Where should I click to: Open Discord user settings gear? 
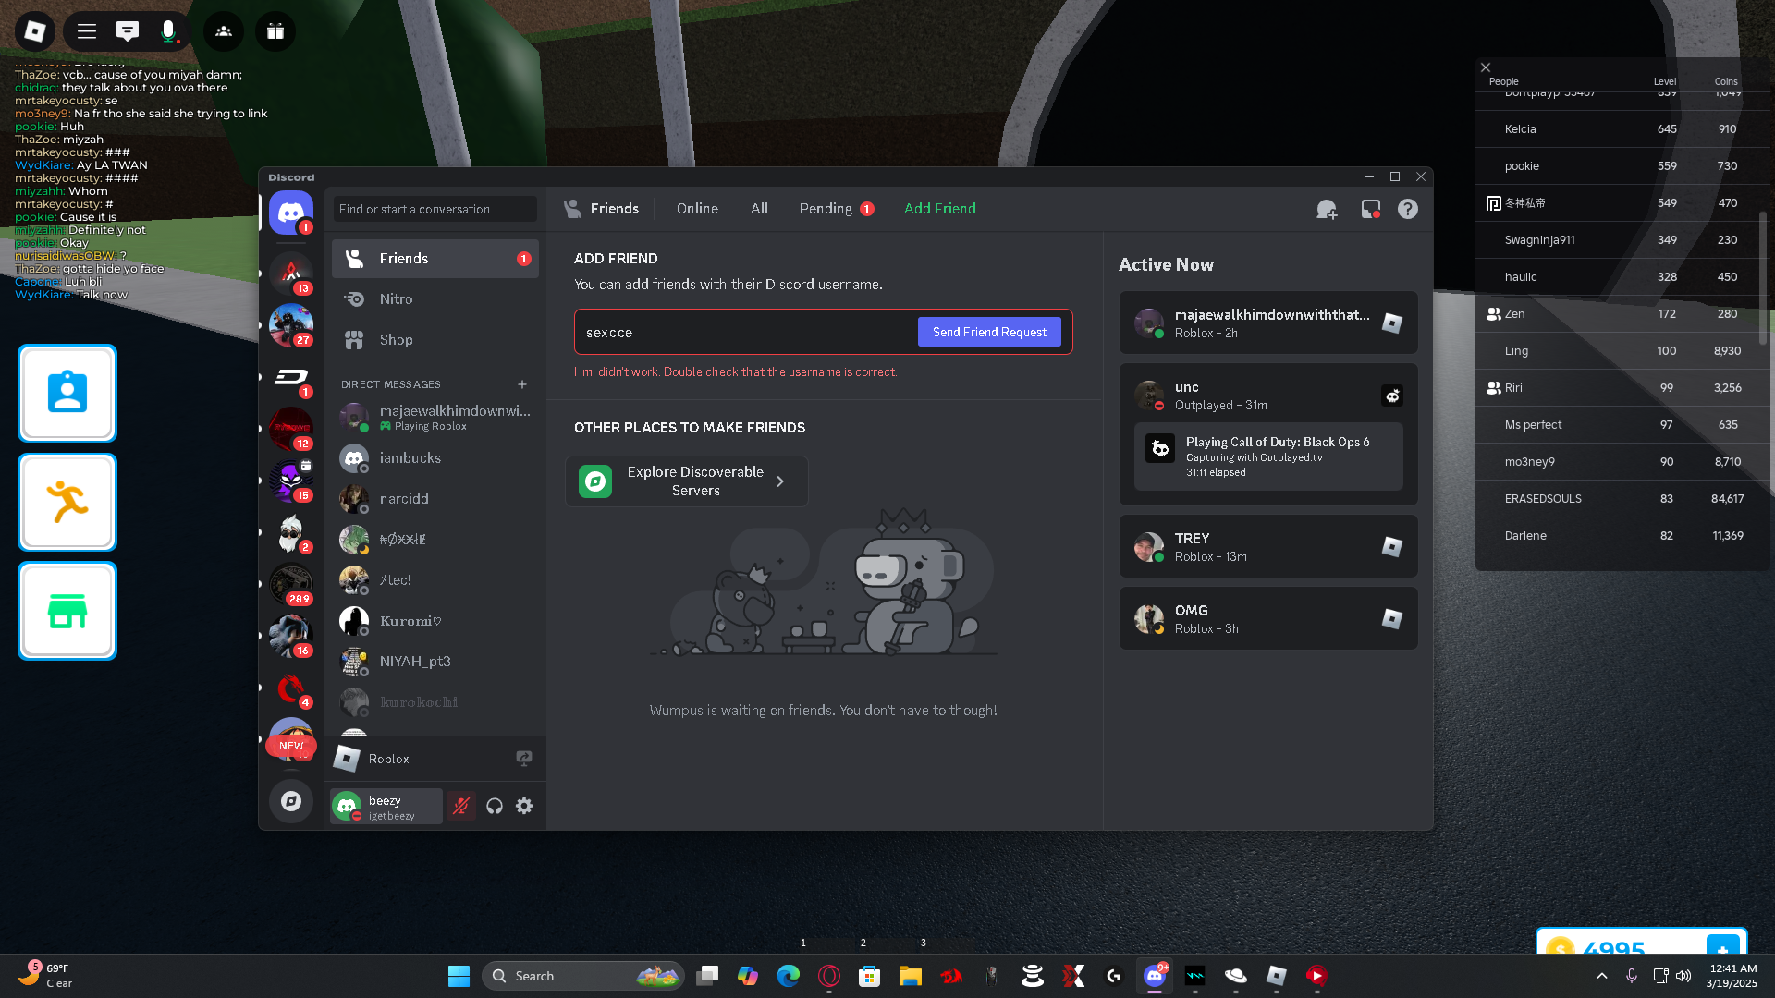524,806
